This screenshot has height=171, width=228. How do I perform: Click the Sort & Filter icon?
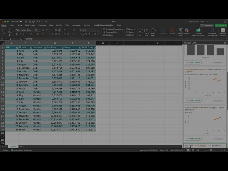(146, 32)
